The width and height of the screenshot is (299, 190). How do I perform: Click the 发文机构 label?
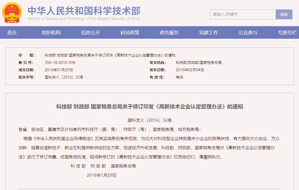coord(158,63)
